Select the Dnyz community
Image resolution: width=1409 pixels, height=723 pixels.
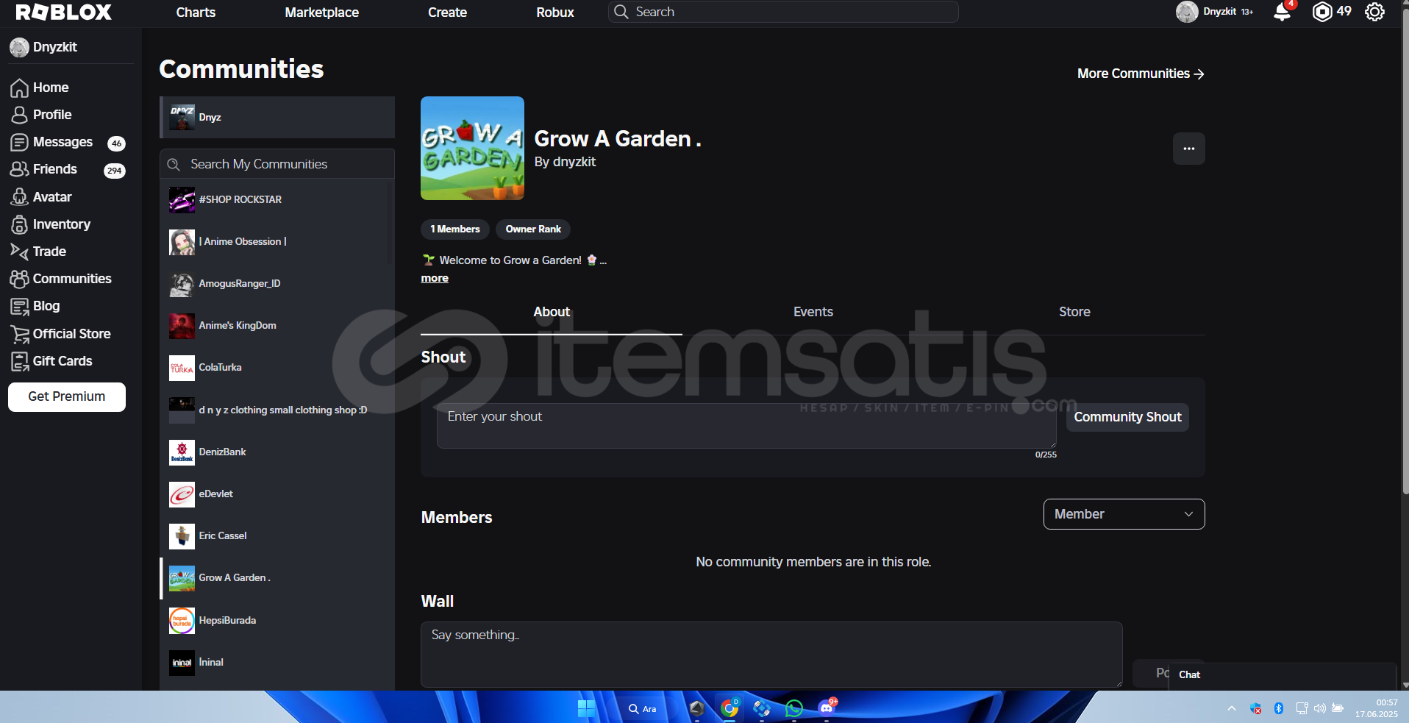277,117
